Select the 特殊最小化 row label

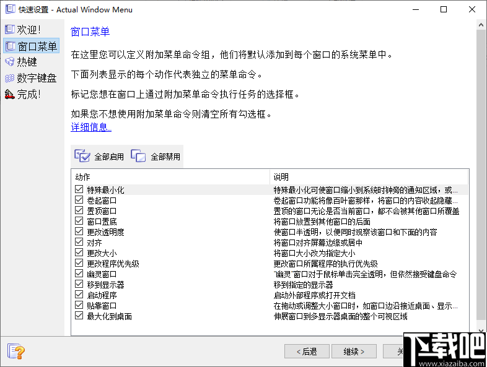tap(105, 190)
